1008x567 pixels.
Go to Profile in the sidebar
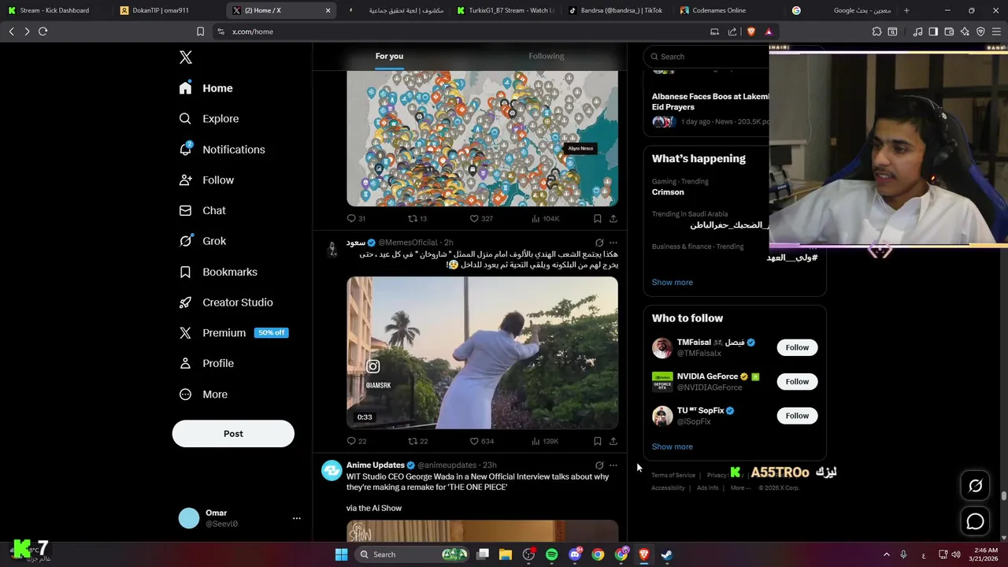click(x=206, y=364)
